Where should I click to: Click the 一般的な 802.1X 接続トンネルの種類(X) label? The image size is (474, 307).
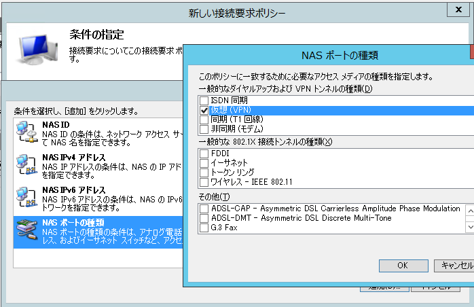click(266, 142)
